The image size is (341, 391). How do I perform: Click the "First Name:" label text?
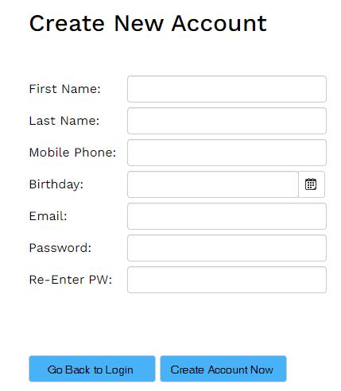65,89
